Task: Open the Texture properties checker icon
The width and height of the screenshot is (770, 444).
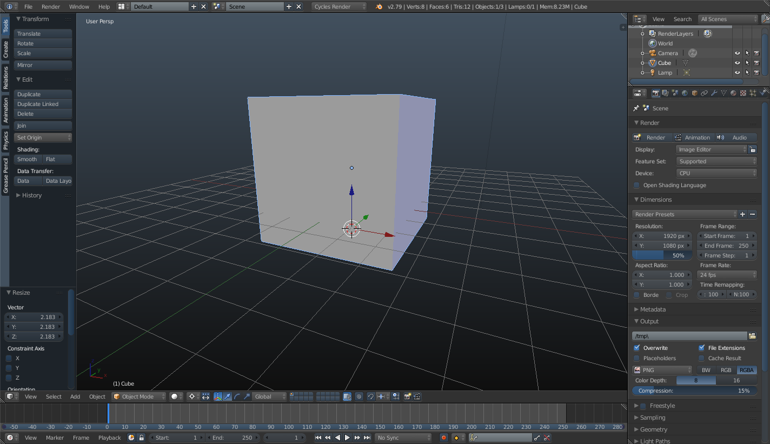Action: coord(743,93)
